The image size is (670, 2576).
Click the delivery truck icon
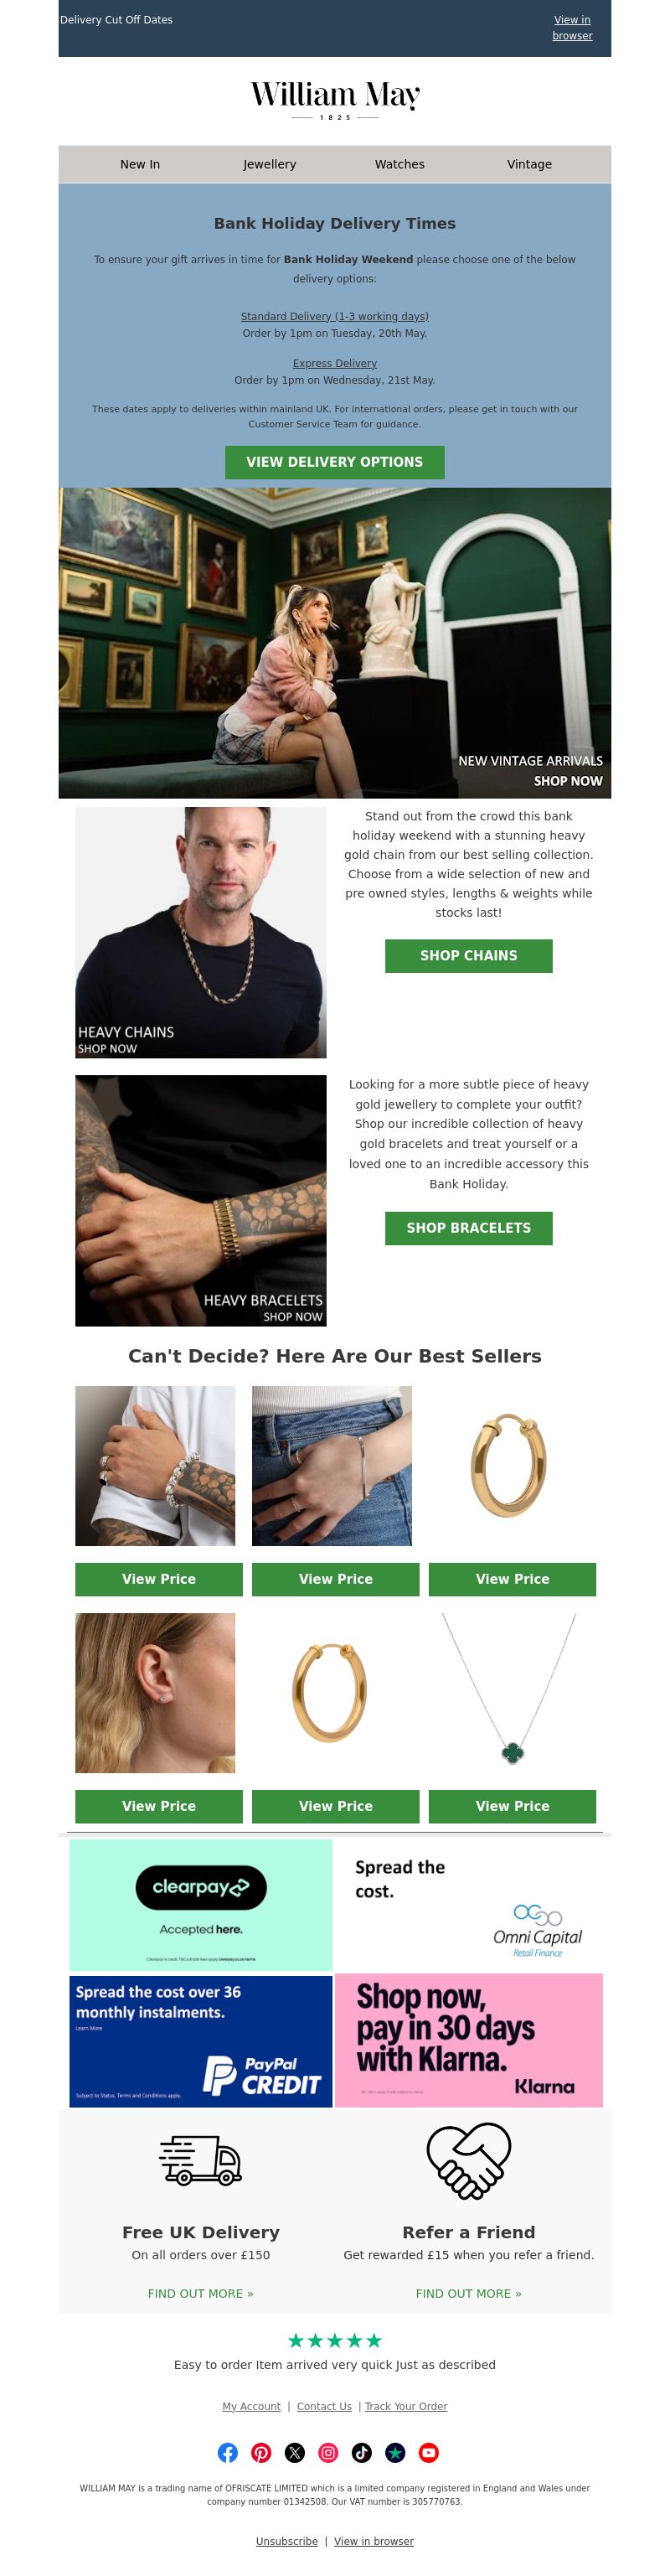[x=200, y=2159]
